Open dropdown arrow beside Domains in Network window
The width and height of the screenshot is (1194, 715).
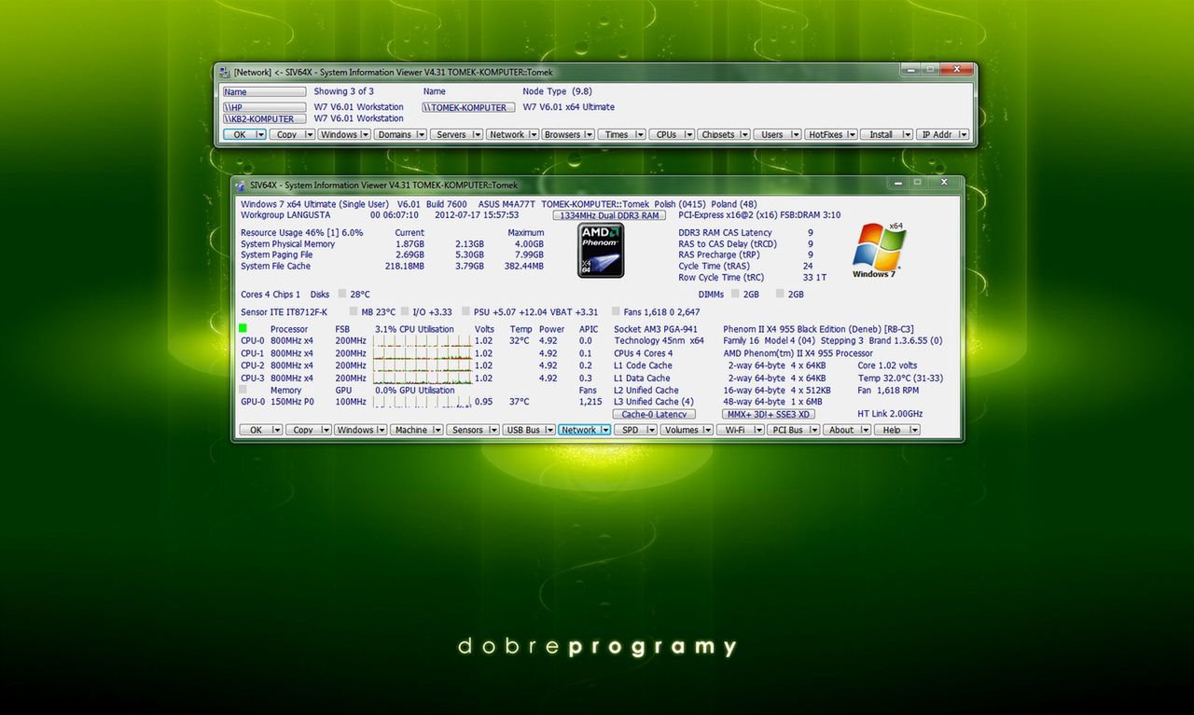421,134
